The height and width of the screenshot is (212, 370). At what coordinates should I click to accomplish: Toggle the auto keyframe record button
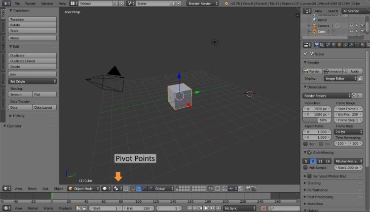pyautogui.click(x=263, y=208)
